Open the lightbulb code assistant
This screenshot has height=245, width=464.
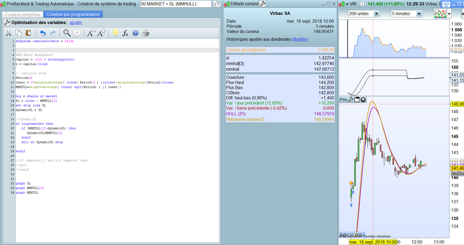(116, 33)
